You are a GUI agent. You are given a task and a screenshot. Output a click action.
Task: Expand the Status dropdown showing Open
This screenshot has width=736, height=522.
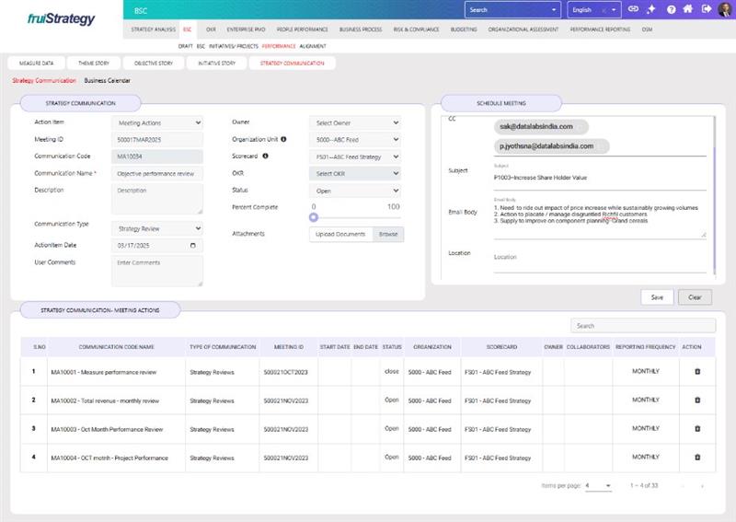pos(356,191)
